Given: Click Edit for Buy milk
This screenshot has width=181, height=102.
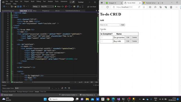Looking at the screenshot, I should 128,41.
